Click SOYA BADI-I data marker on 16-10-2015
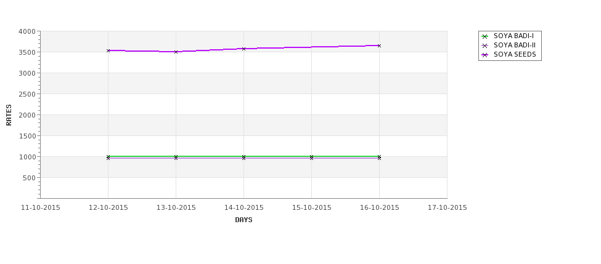601x264 pixels. coord(379,156)
